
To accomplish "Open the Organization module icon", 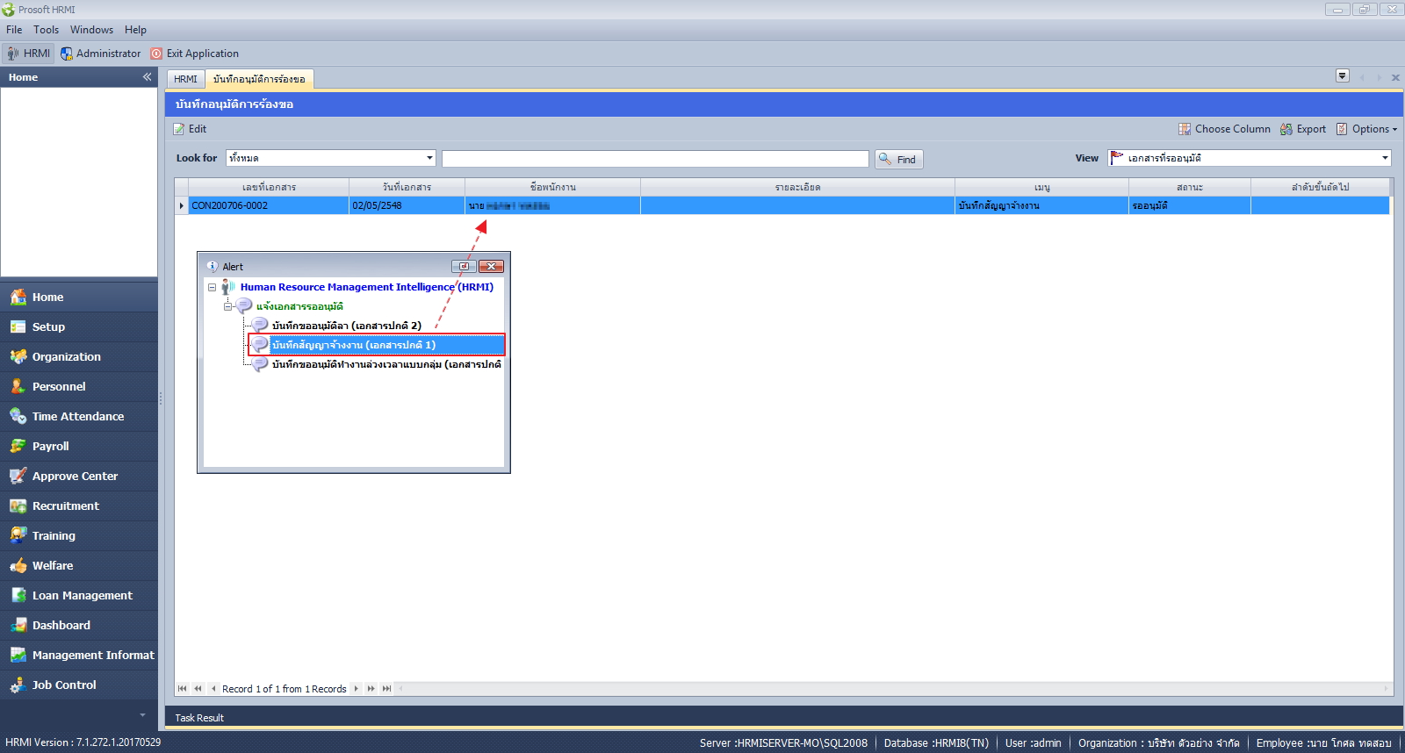I will [18, 356].
